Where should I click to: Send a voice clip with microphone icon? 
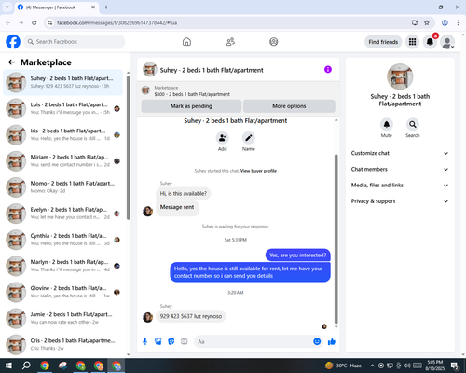coord(144,341)
